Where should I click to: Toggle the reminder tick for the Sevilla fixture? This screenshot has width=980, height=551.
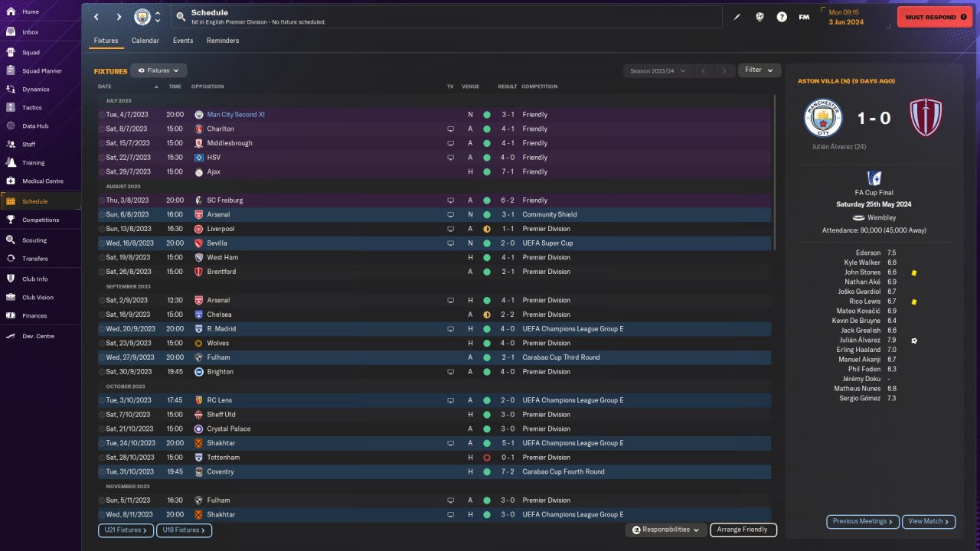pyautogui.click(x=102, y=243)
